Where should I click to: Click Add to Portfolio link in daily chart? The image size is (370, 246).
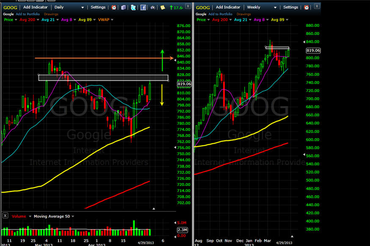click(28, 14)
